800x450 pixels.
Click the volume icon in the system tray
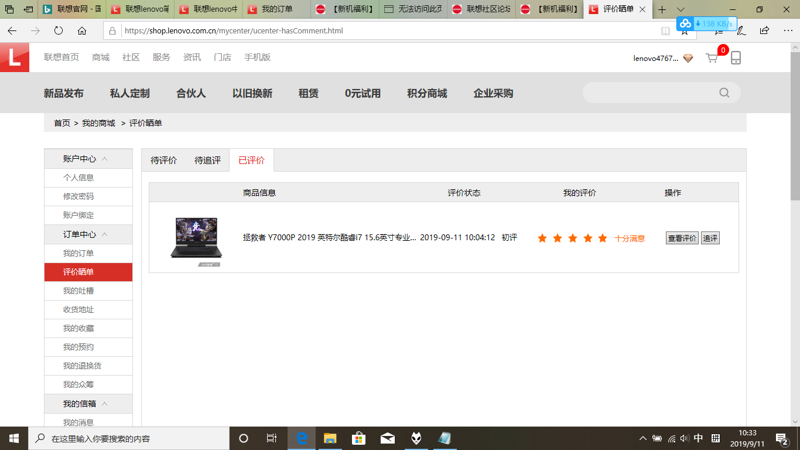point(685,438)
